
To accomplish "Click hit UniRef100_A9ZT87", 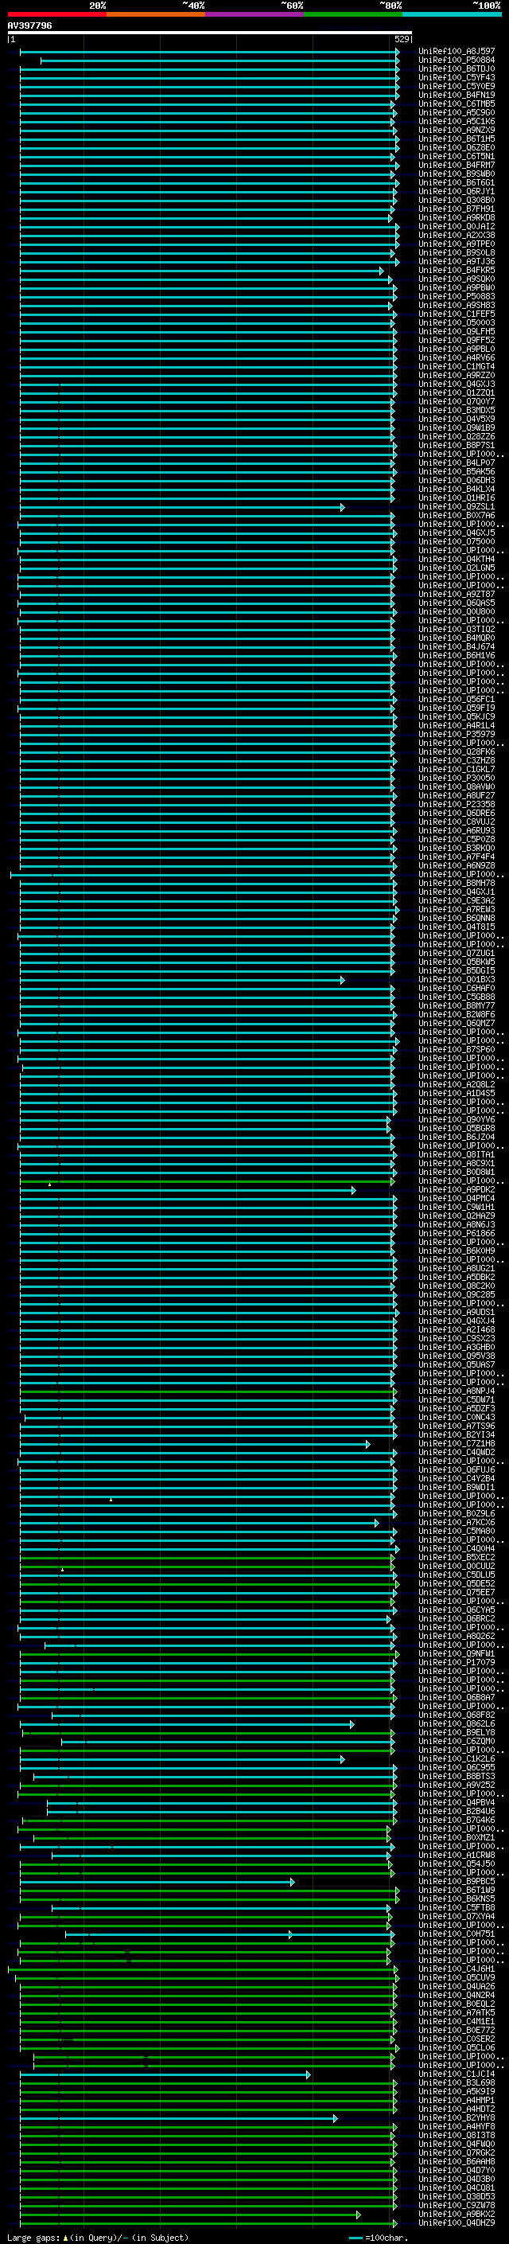I will point(457,595).
